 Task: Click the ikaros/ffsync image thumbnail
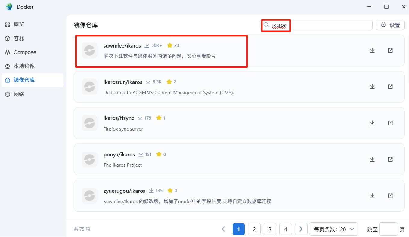click(89, 123)
